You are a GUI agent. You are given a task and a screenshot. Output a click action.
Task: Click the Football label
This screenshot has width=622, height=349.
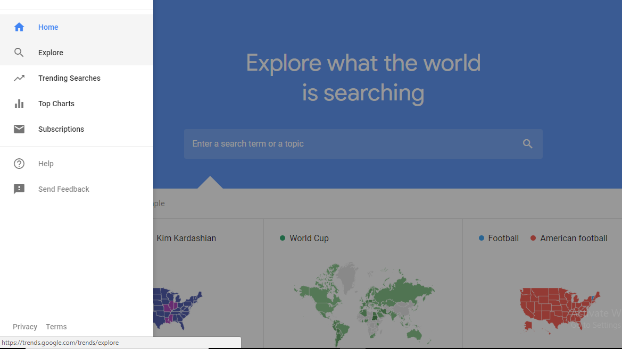point(503,238)
